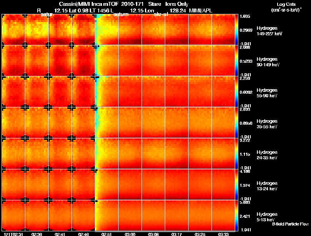Select the 02:41 time axis label
This screenshot has height=236, width=311.
(x=60, y=234)
